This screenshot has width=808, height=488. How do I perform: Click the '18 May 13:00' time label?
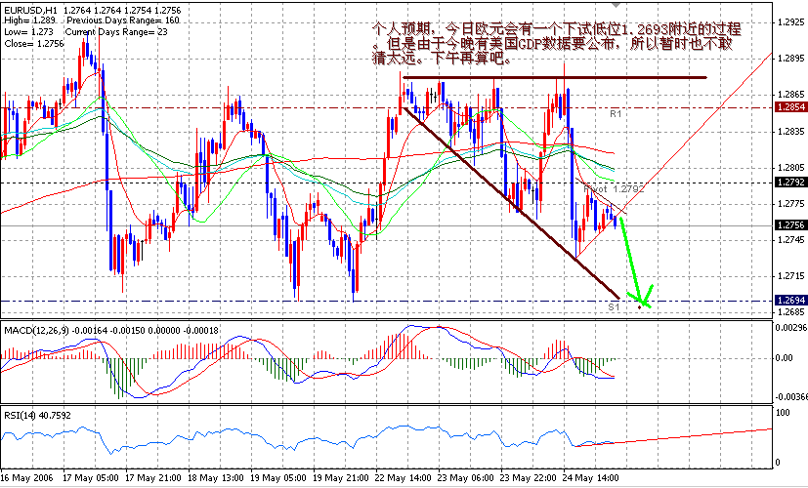pos(217,477)
